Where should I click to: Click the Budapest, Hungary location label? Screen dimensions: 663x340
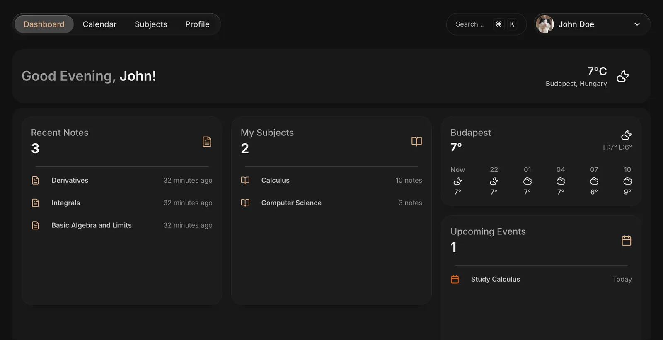tap(576, 84)
